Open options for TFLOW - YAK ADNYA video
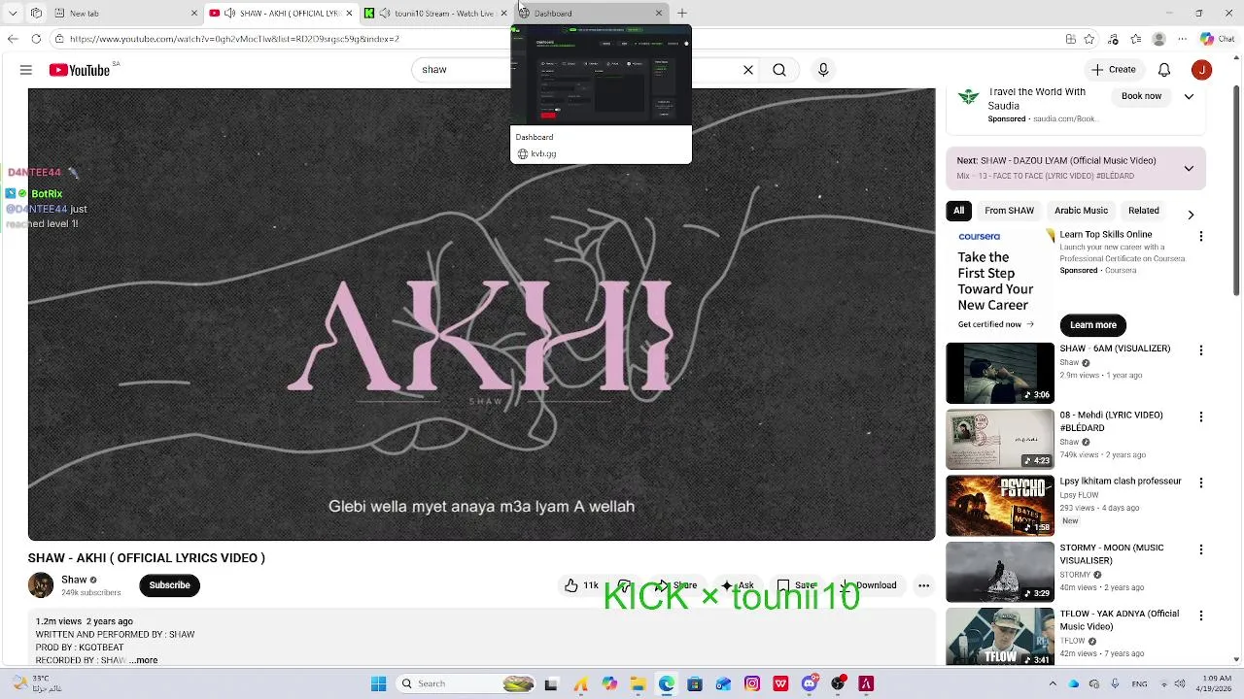 (1201, 616)
